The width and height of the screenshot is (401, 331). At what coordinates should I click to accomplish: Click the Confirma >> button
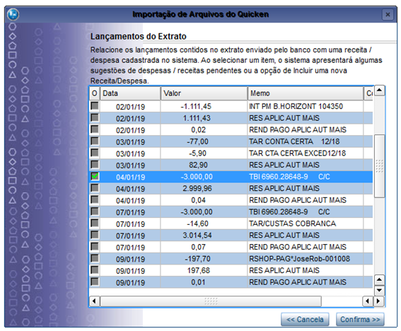point(360,319)
